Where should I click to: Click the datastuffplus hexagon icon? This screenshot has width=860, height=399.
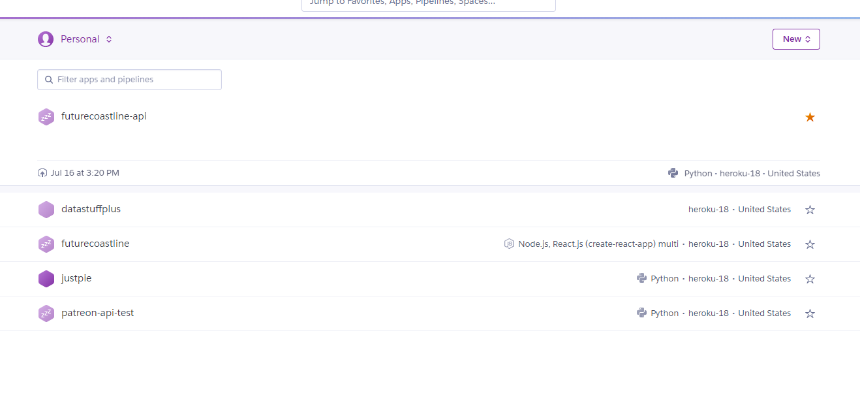pos(46,210)
